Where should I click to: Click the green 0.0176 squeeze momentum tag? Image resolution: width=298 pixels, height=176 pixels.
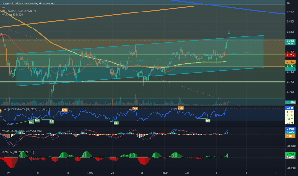(x=290, y=154)
